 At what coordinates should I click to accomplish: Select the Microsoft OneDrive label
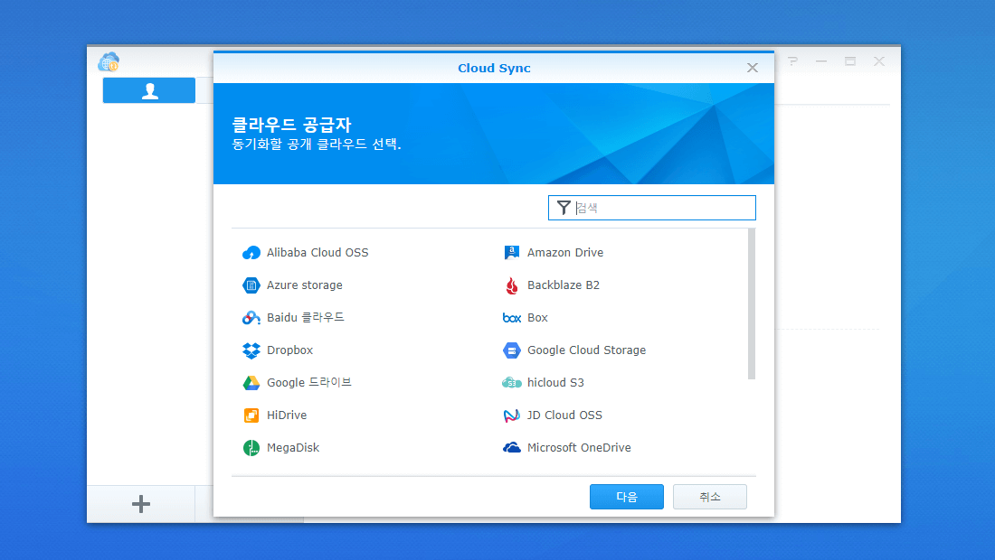tap(579, 448)
